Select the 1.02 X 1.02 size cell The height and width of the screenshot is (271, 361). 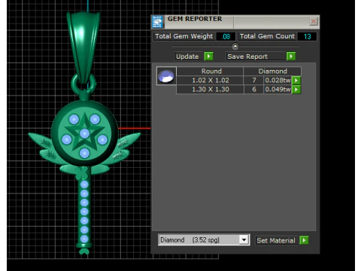click(211, 81)
